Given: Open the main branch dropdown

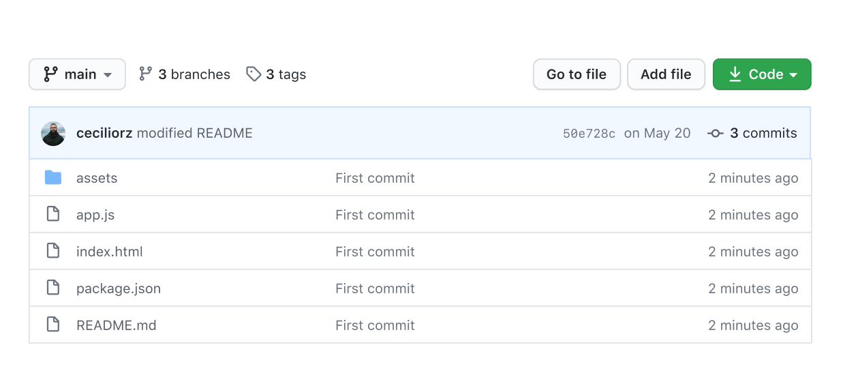Looking at the screenshot, I should 77,74.
